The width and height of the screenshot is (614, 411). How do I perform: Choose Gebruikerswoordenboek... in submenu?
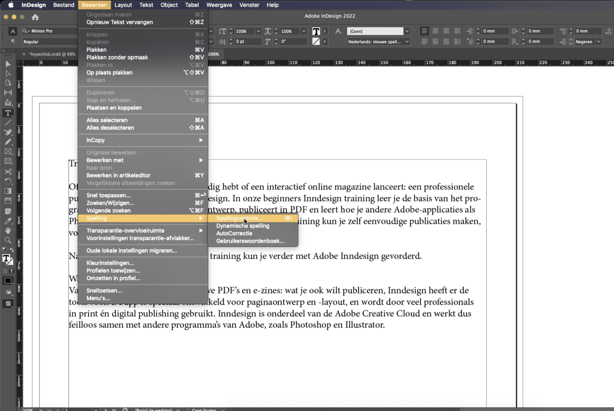point(253,241)
